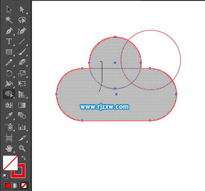
Task: Set paint mode to None
Action: tap(24, 185)
